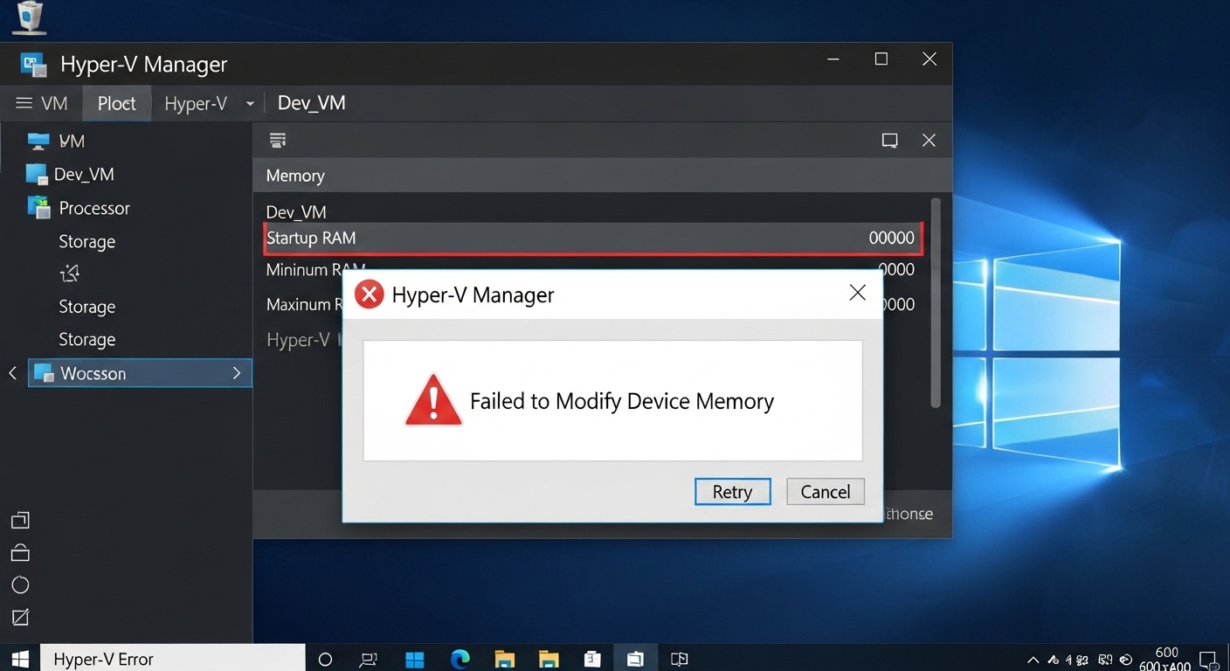
Task: Open the Dev_VM entry in the sidebar
Action: [x=85, y=174]
